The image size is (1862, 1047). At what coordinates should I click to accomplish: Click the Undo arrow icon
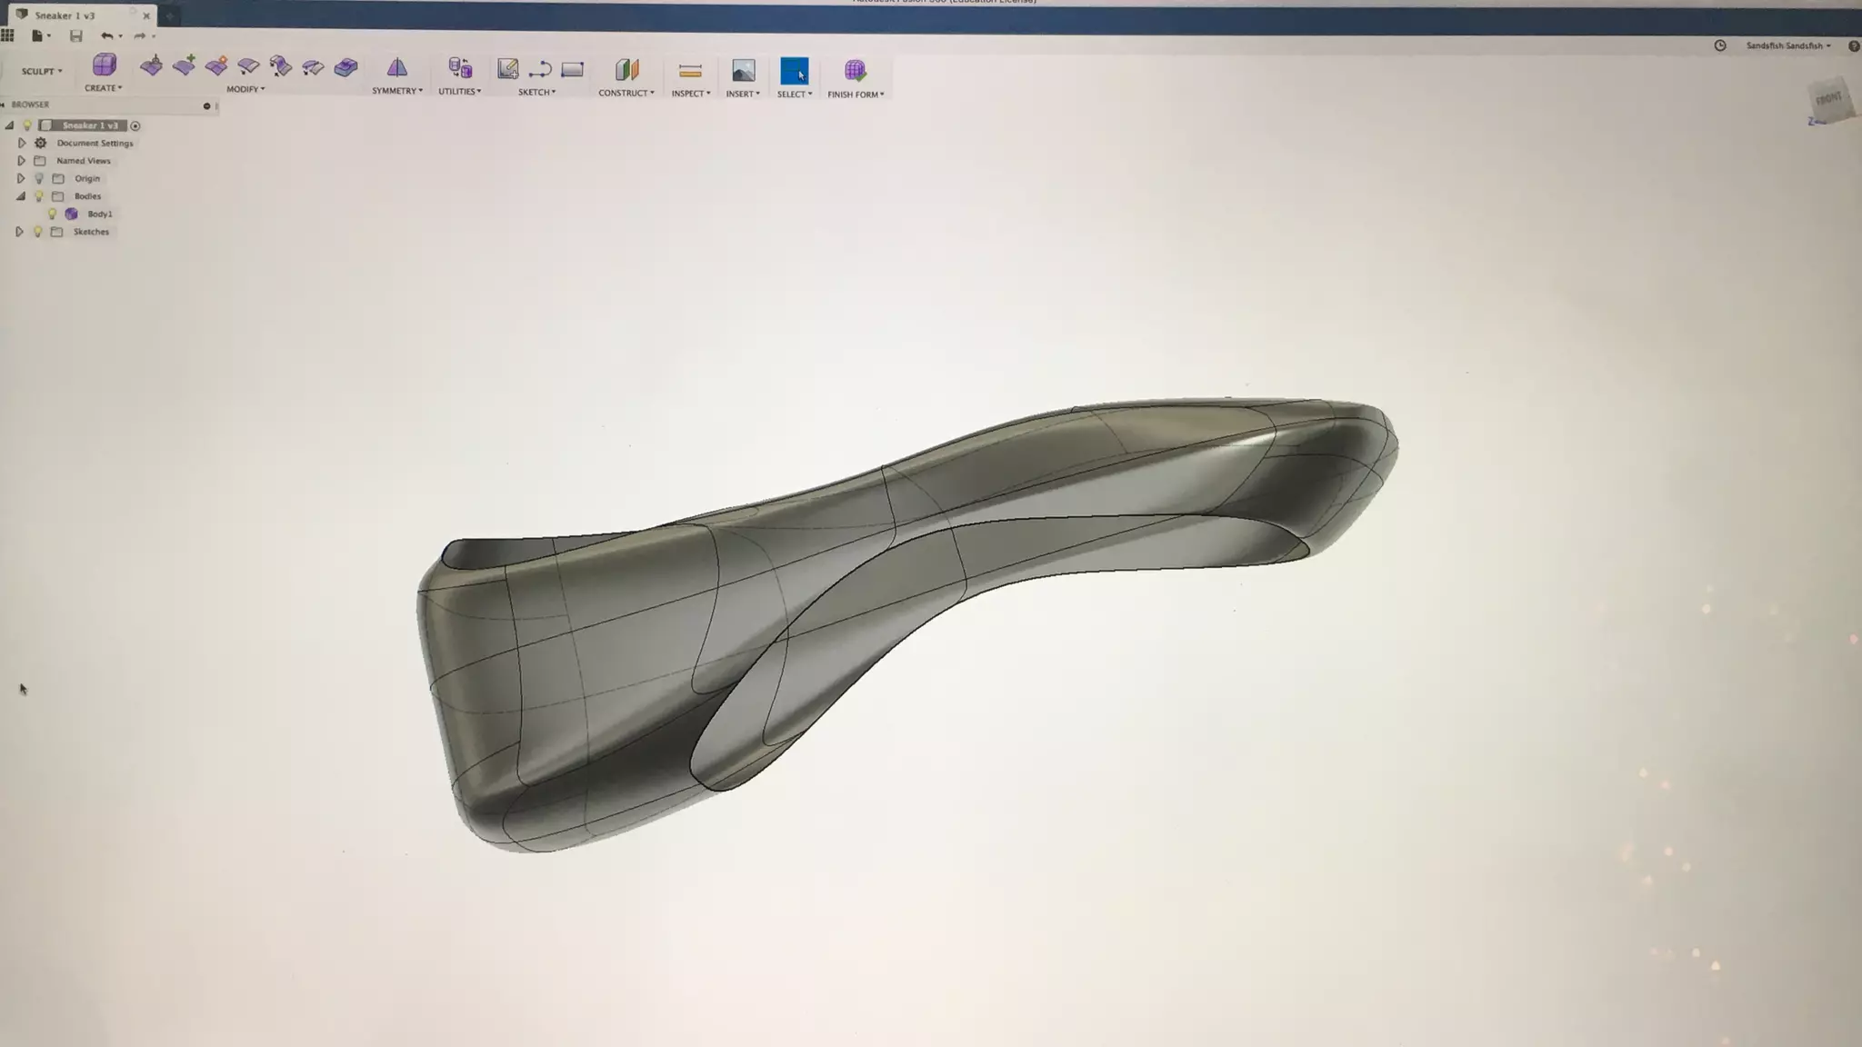106,36
